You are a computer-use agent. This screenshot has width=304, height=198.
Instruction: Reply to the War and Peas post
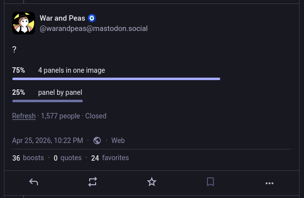pyautogui.click(x=34, y=182)
